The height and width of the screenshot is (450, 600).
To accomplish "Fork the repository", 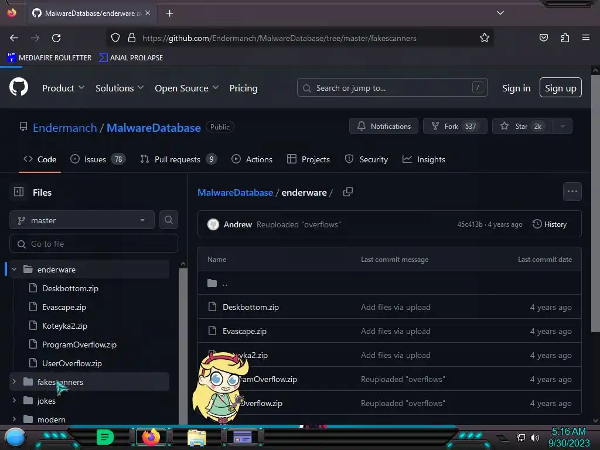I will [x=455, y=127].
